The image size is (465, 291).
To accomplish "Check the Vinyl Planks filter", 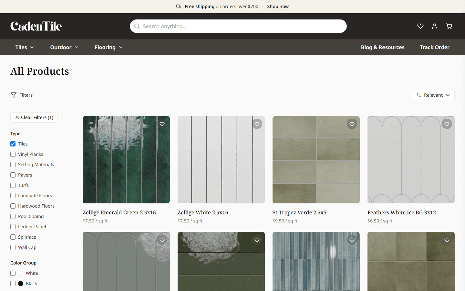I will [x=13, y=154].
